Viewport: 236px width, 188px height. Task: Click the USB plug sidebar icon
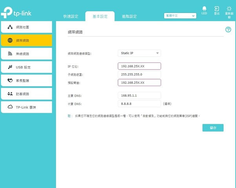10,67
